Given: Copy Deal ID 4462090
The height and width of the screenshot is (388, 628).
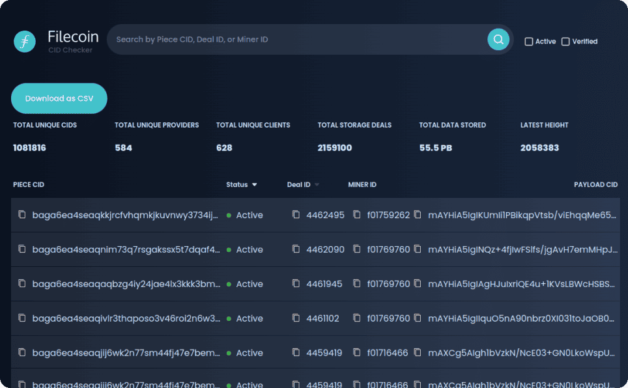Looking at the screenshot, I should click(x=296, y=249).
